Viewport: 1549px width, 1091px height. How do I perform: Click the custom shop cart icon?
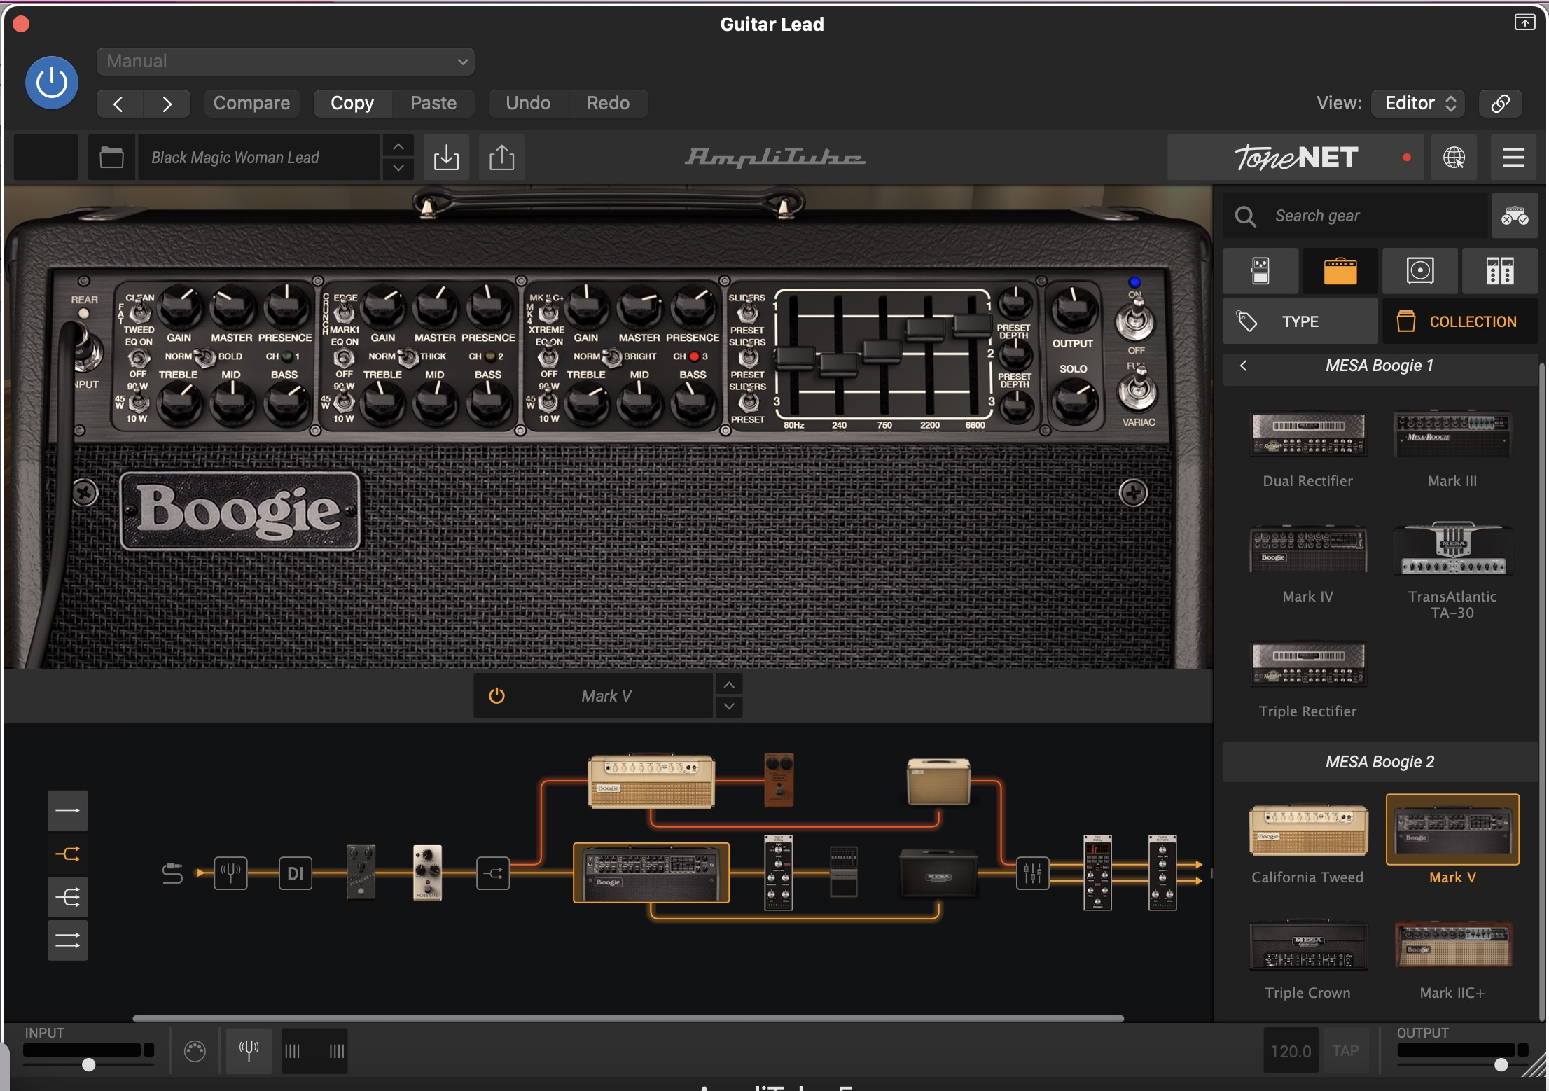click(x=1514, y=216)
